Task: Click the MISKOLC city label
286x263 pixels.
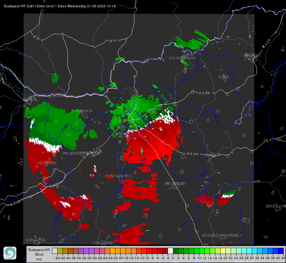Action: coord(253,55)
